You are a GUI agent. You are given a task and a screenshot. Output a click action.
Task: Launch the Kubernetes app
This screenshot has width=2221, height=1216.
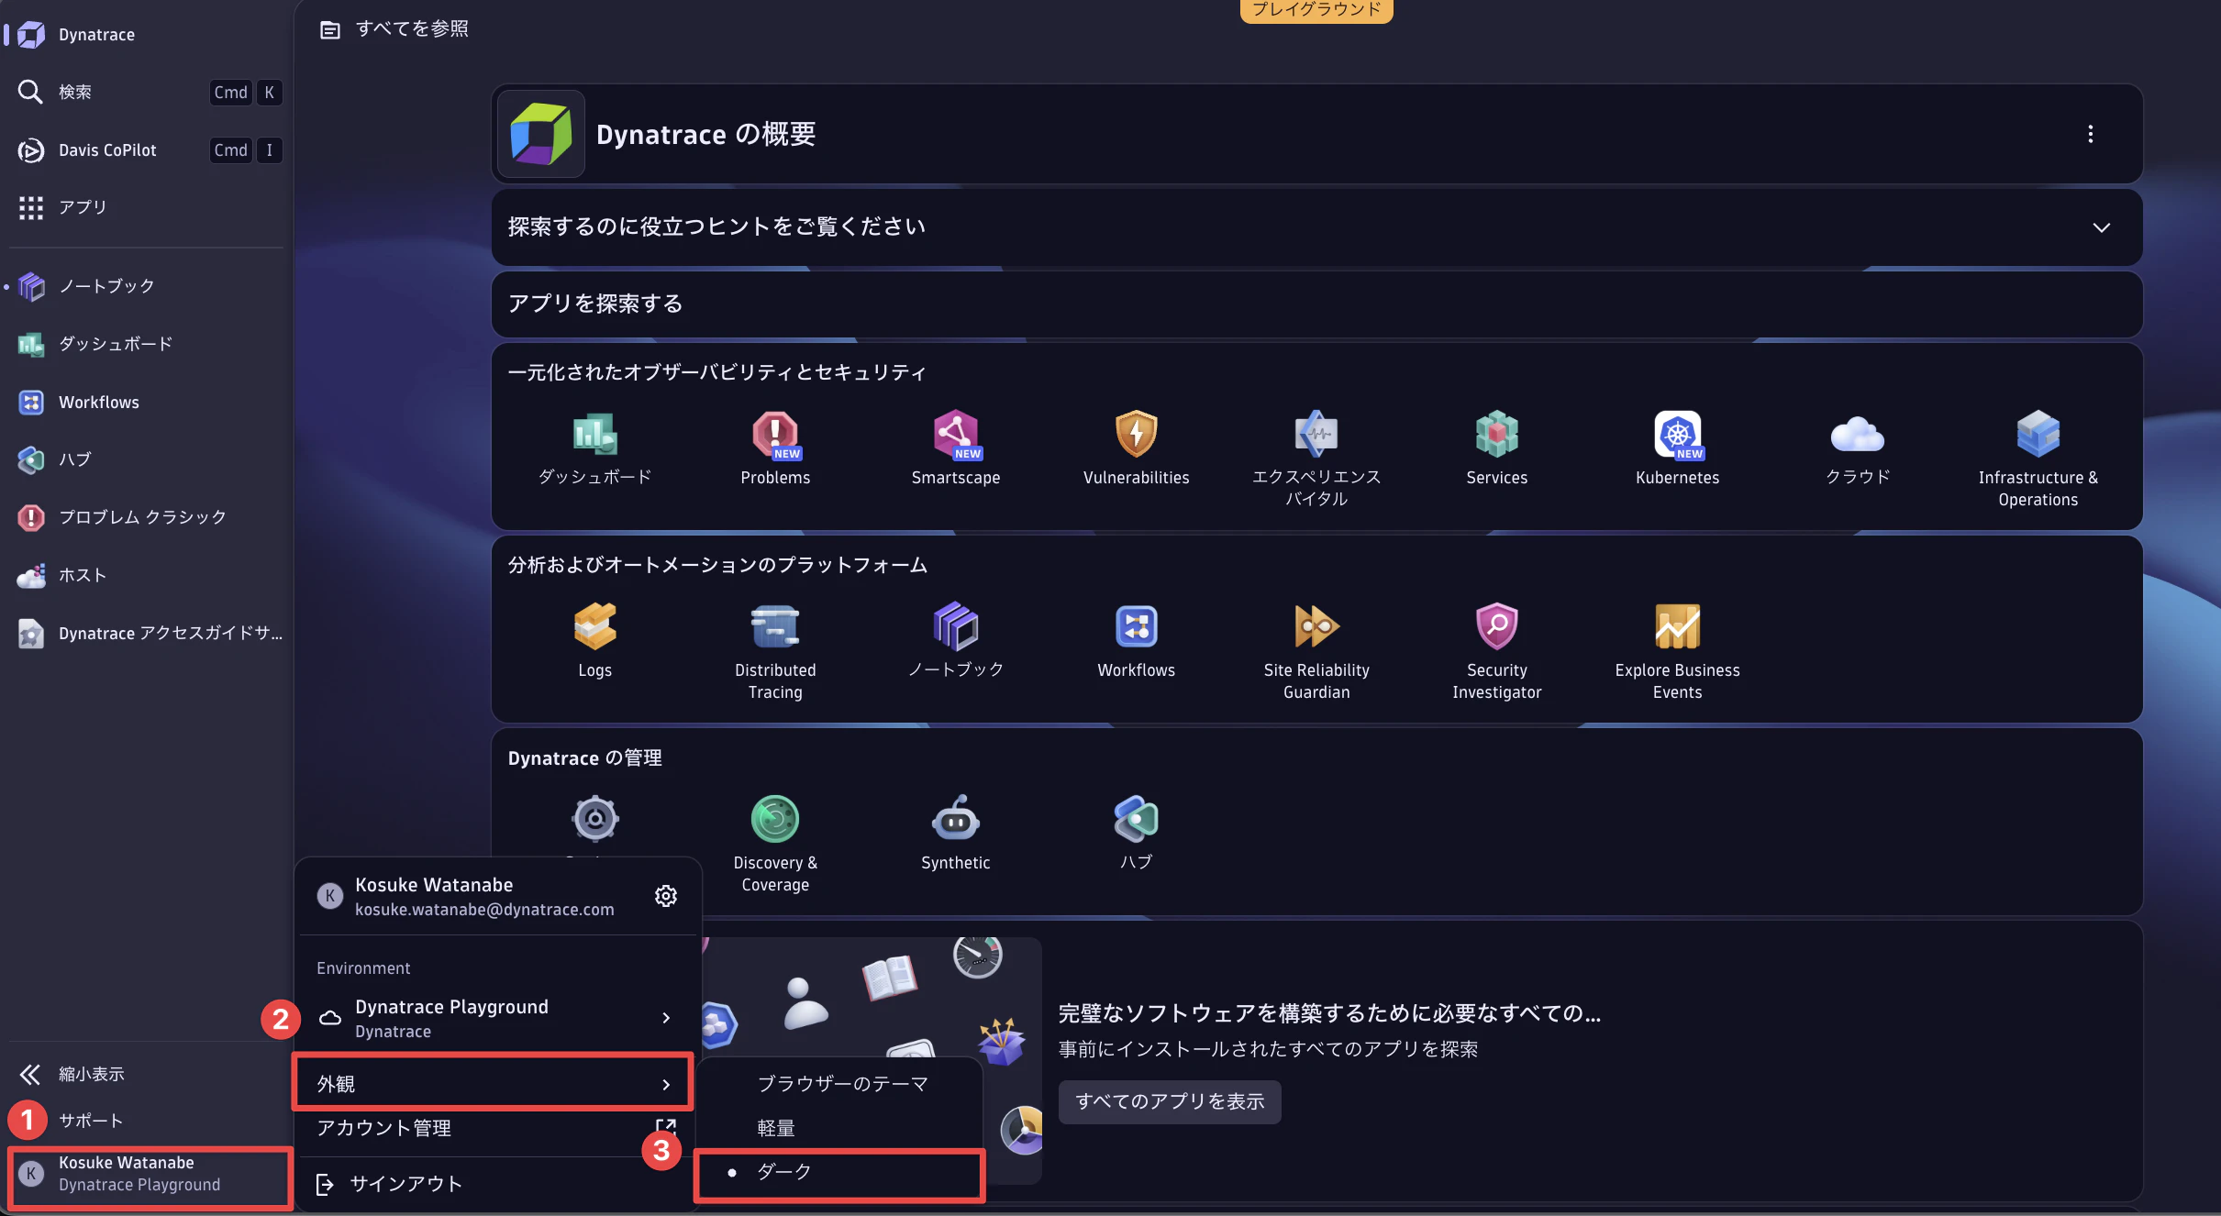tap(1677, 448)
